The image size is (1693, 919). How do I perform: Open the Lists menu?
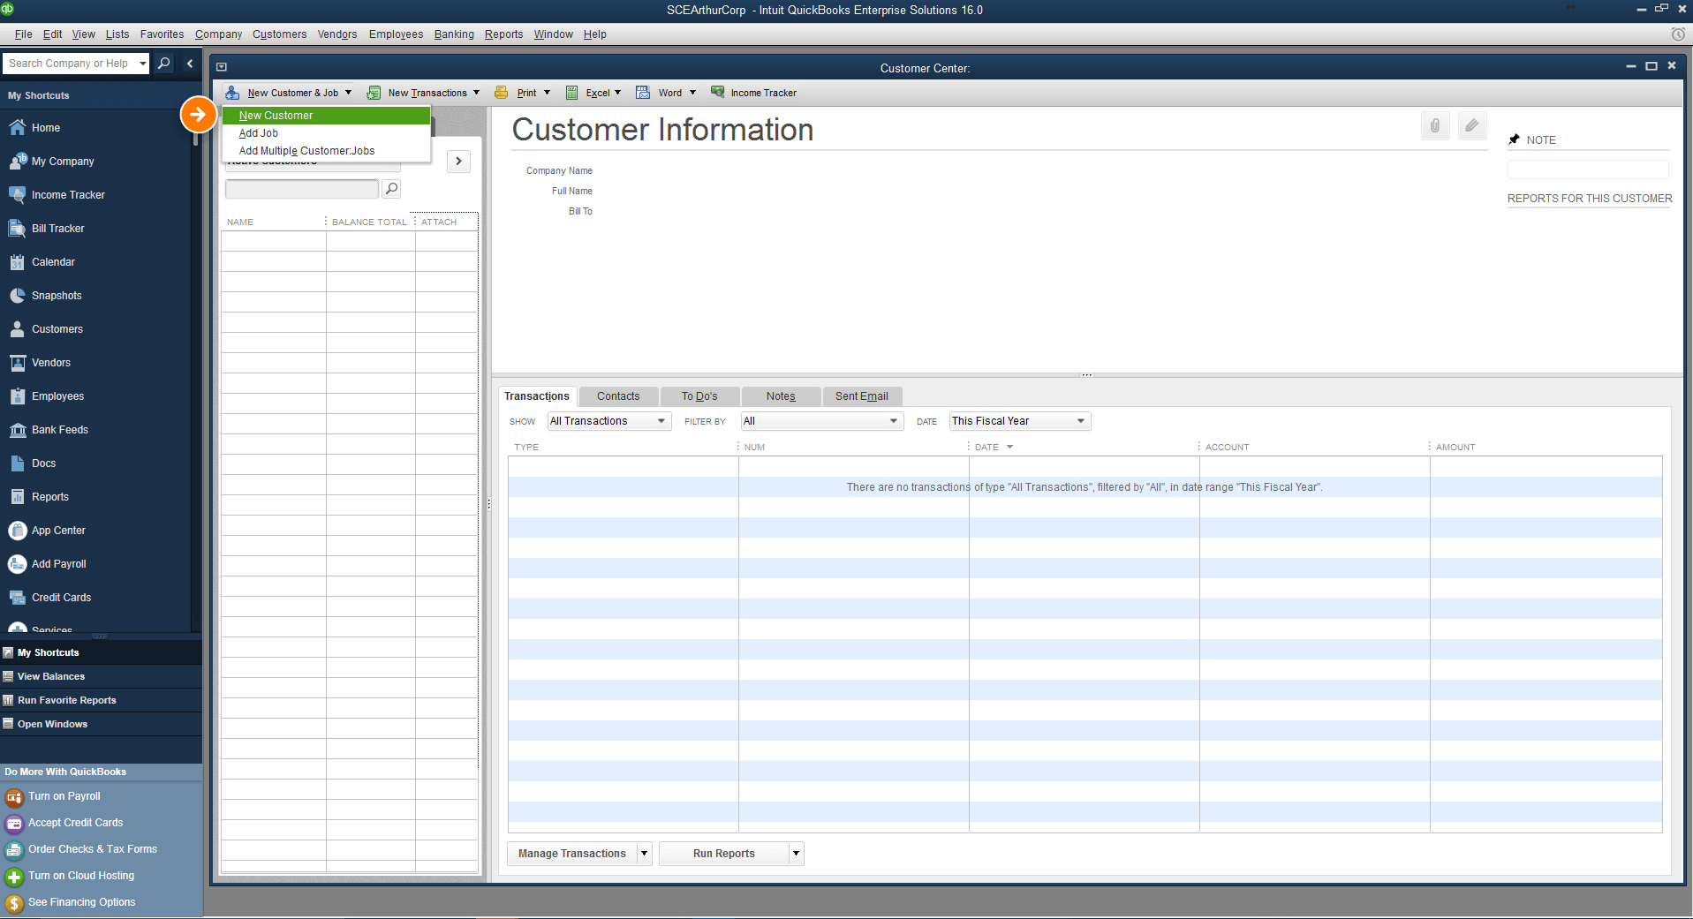click(117, 34)
